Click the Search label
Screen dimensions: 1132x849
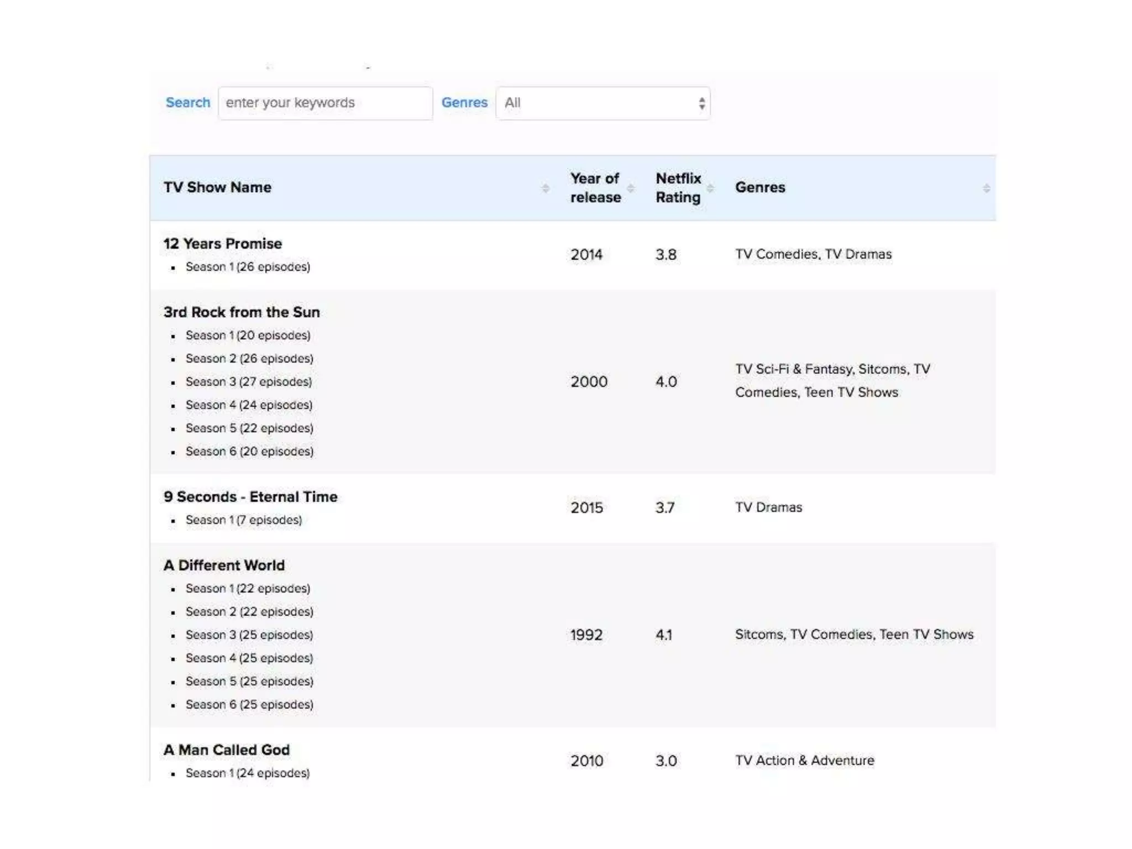[188, 103]
